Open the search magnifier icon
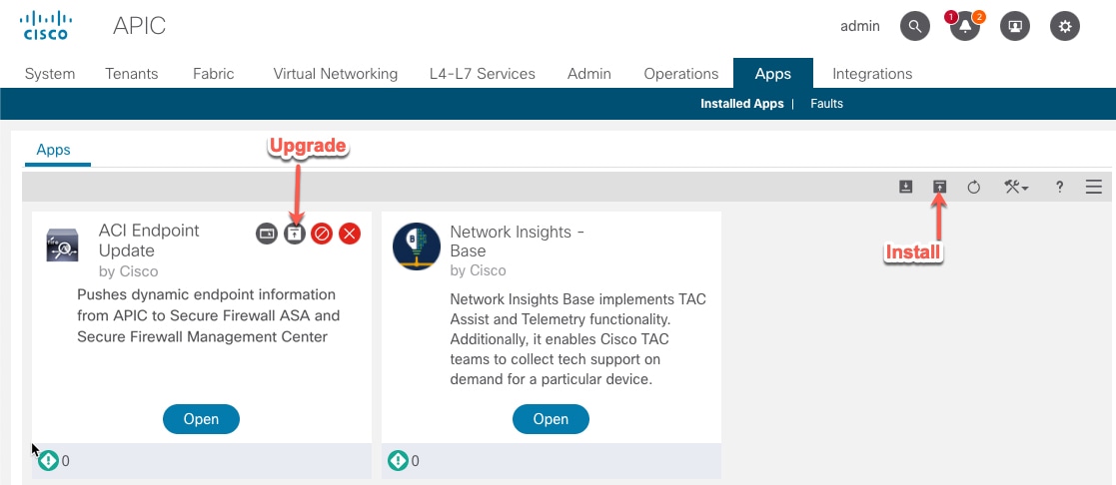 point(914,26)
